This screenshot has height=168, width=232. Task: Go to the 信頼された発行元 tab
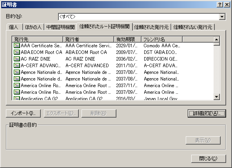[152, 27]
